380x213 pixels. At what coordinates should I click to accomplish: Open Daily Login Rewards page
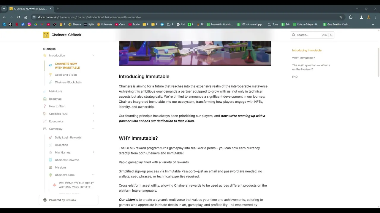pyautogui.click(x=68, y=138)
